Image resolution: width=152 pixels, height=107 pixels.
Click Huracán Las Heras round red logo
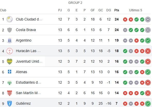click(10, 51)
